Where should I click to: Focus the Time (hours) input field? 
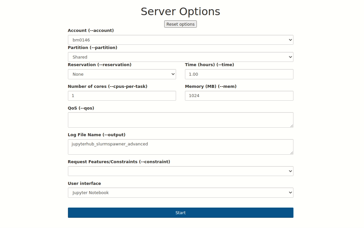[239, 74]
